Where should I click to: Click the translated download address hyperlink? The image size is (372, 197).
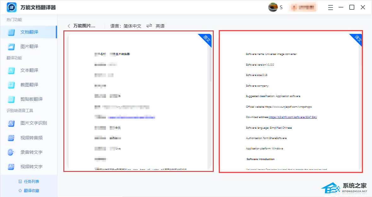[293, 117]
